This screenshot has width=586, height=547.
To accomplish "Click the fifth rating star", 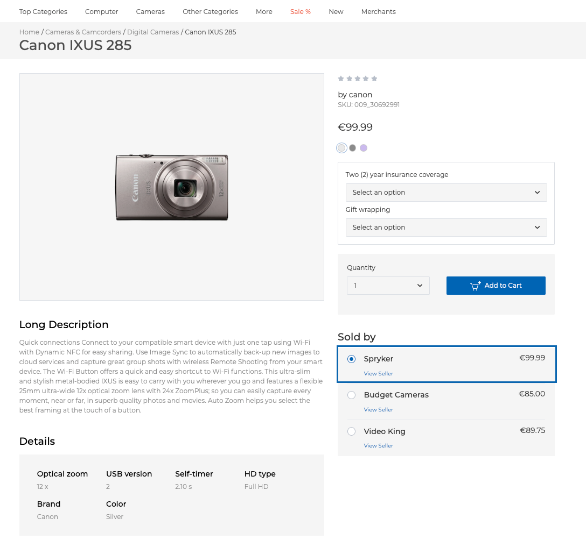I will [x=374, y=79].
